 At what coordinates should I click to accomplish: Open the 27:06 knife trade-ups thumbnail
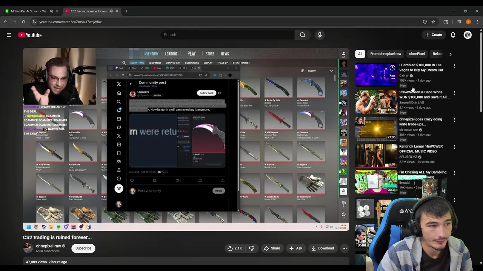click(376, 129)
